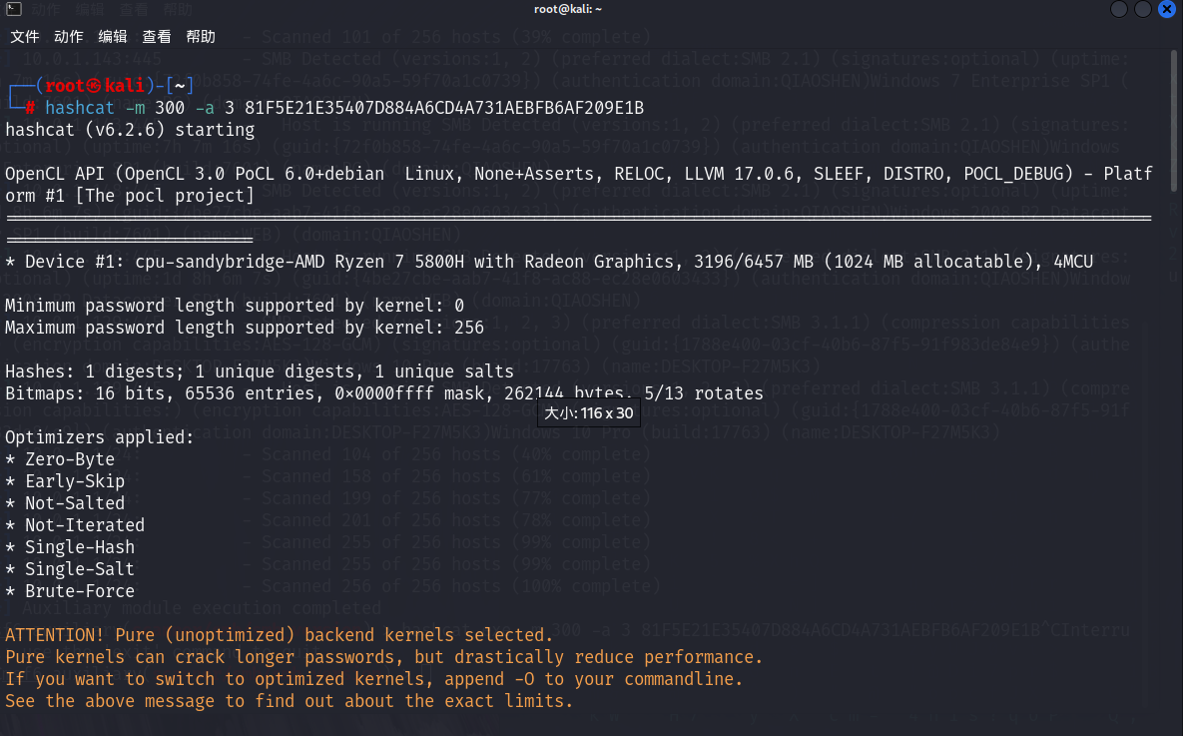The width and height of the screenshot is (1183, 736).
Task: Minimize the terminal window
Action: click(1119, 9)
